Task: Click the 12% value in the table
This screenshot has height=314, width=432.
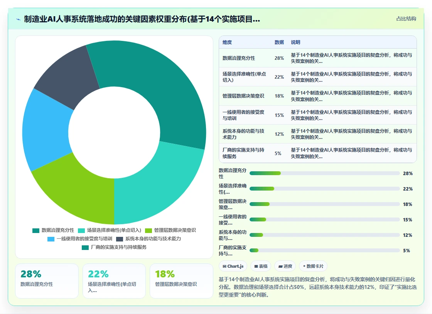Action: [x=279, y=134]
